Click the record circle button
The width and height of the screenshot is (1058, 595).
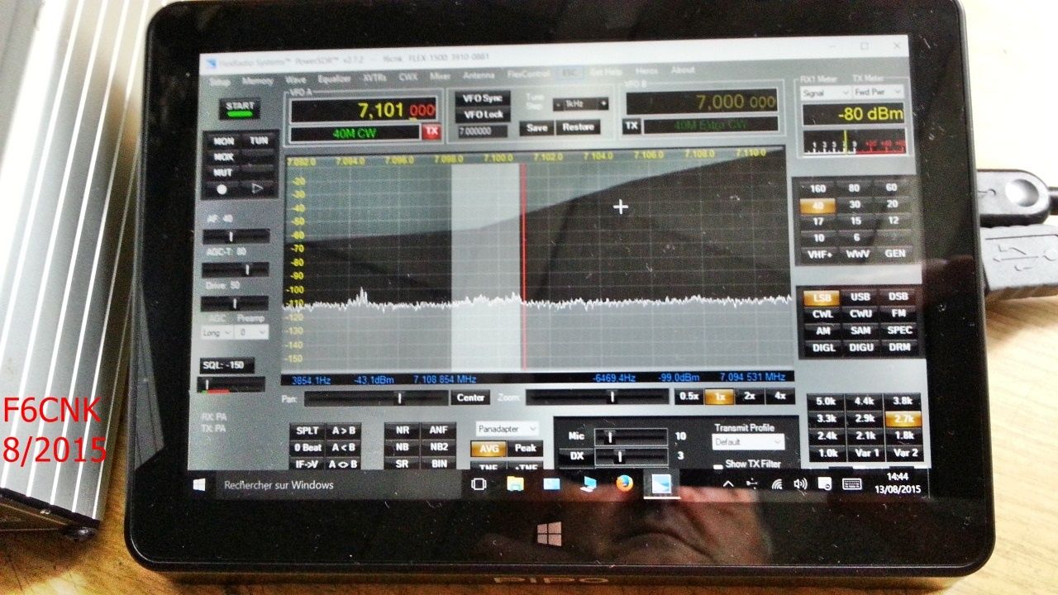(221, 188)
